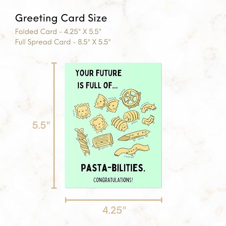The height and width of the screenshot is (226, 226).
Task: Click the "Folded Card" dimensions text line
Action: [x=59, y=32]
